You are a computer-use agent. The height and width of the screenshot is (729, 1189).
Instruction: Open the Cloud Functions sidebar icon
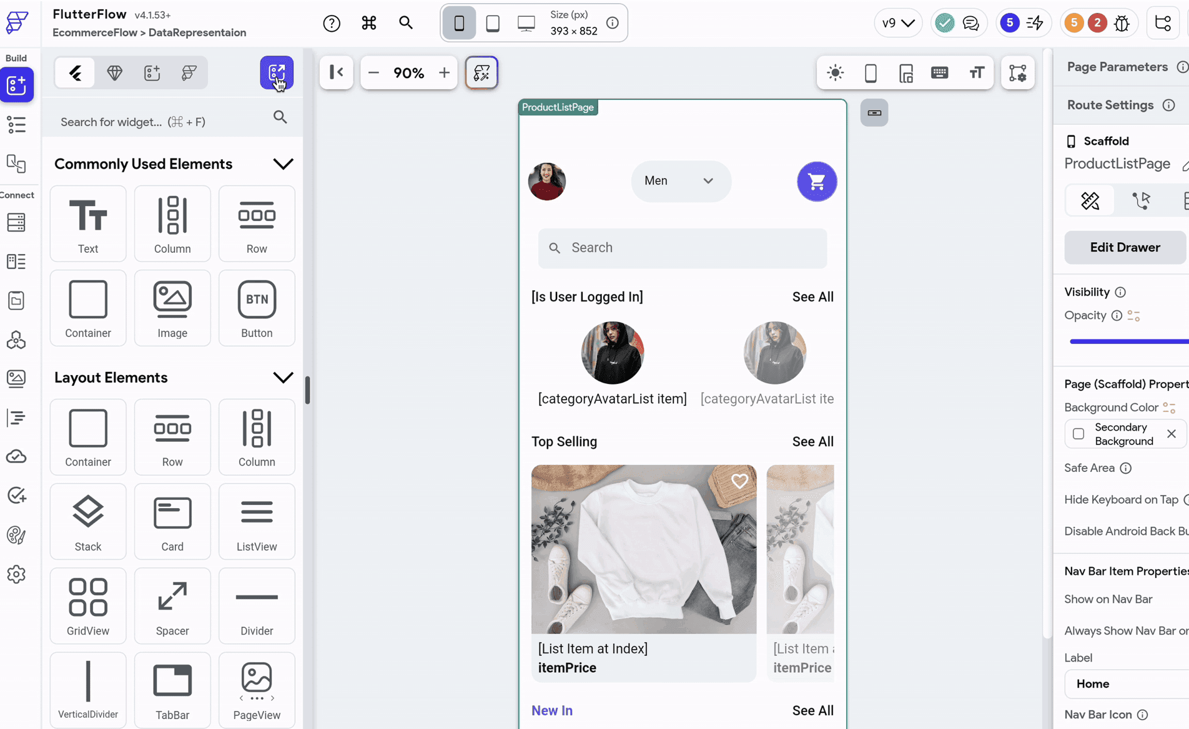tap(16, 457)
